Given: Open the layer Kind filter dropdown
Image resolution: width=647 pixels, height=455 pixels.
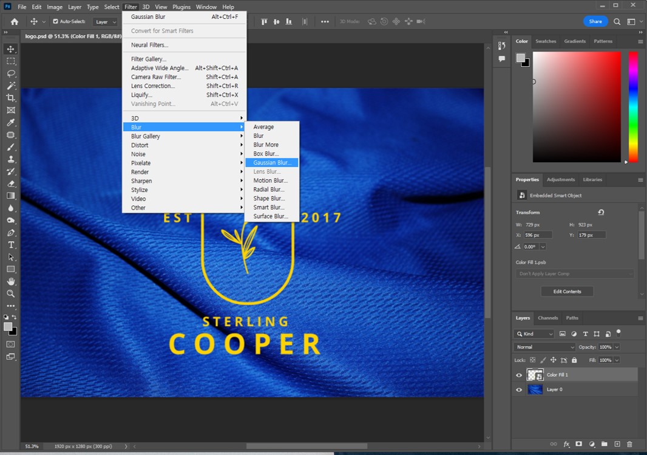Looking at the screenshot, I should (x=534, y=334).
